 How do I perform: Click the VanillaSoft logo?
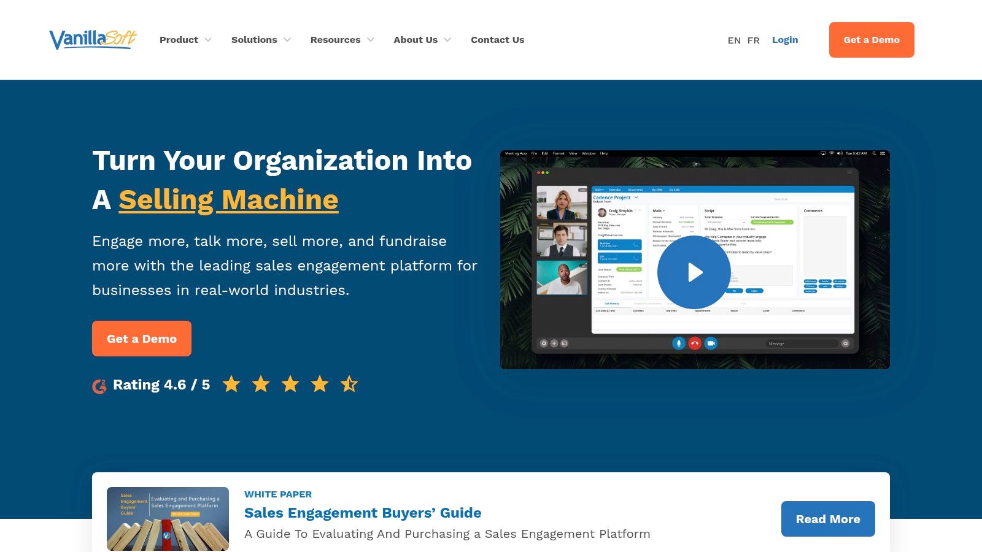[93, 39]
